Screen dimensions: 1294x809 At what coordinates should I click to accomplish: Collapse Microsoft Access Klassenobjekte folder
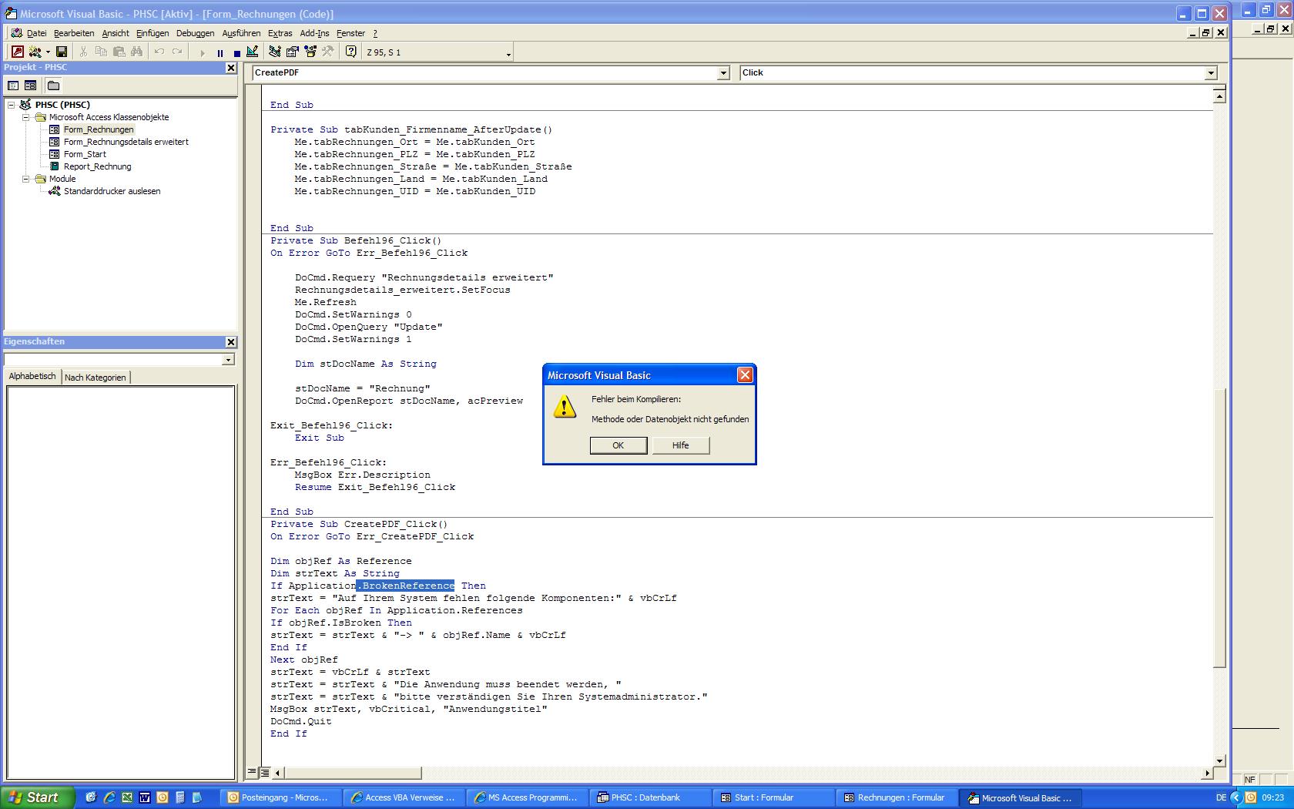click(x=25, y=117)
